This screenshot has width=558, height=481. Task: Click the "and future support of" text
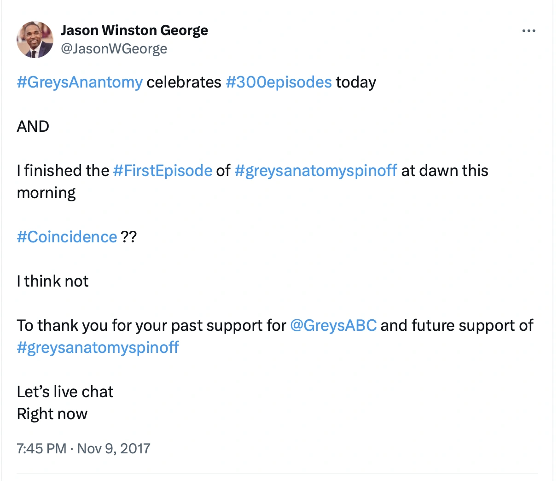point(456,325)
